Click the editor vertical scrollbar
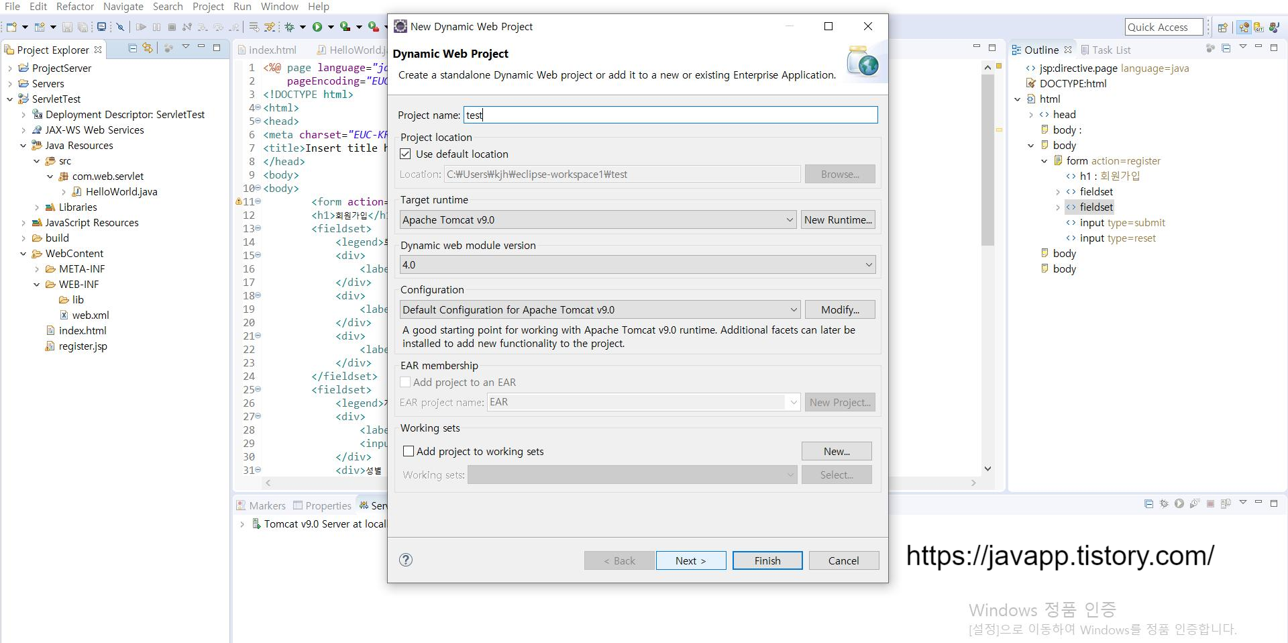Viewport: 1288px width, 643px height. pyautogui.click(x=987, y=160)
